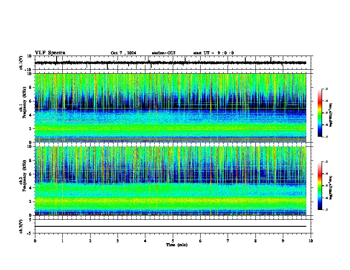
Task: Click the ch.1 spectrogram color scale bar
Action: (x=320, y=113)
